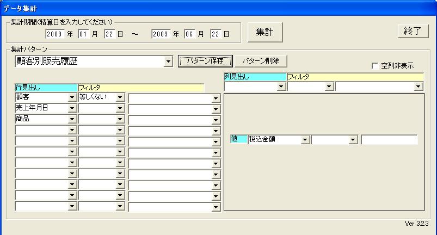Viewport: 437px width, 235px height.
Task: Click the end day field showing 22
Action: 216,34
